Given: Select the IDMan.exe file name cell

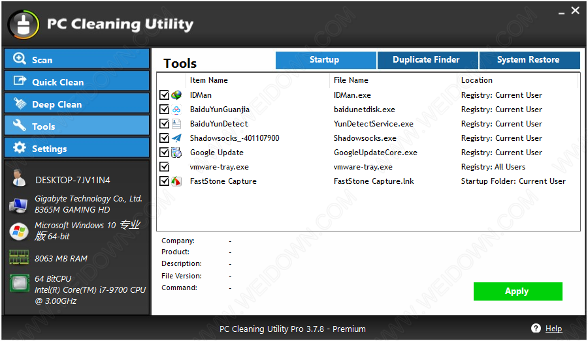Looking at the screenshot, I should pyautogui.click(x=352, y=95).
